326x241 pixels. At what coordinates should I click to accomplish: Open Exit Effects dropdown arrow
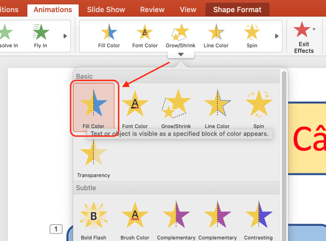(x=314, y=29)
